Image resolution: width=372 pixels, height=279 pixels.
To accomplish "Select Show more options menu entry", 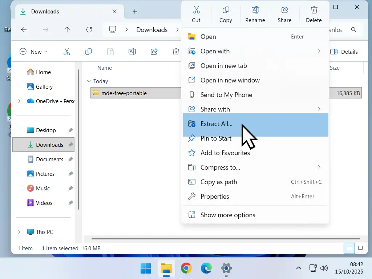I will (228, 215).
